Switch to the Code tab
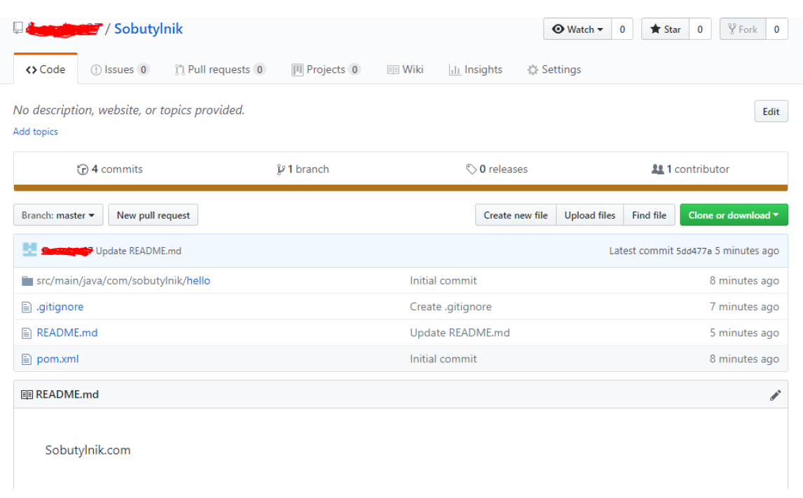The width and height of the screenshot is (803, 498). tap(46, 69)
